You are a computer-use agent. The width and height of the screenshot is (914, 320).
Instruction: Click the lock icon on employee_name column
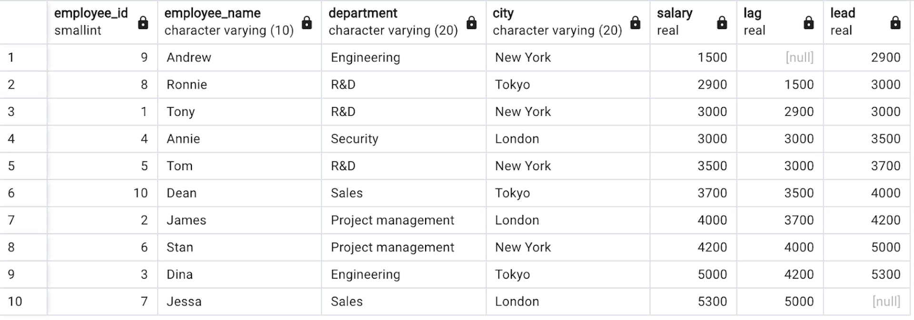pyautogui.click(x=307, y=22)
